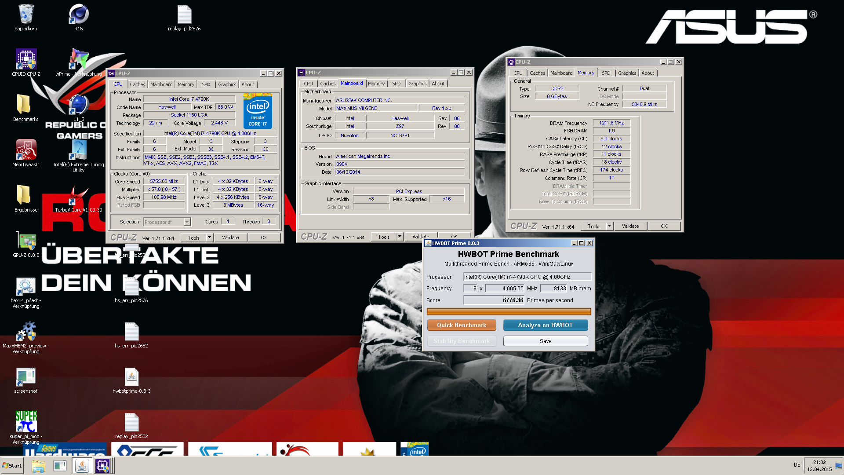Open Windows Explorer from the taskbar
Screen dimensions: 844x475
38,466
